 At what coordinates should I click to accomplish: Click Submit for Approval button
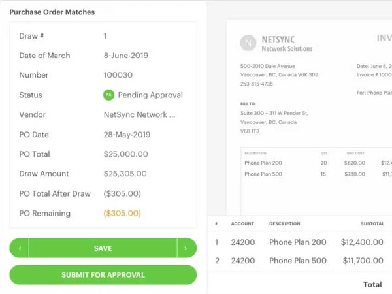(103, 275)
